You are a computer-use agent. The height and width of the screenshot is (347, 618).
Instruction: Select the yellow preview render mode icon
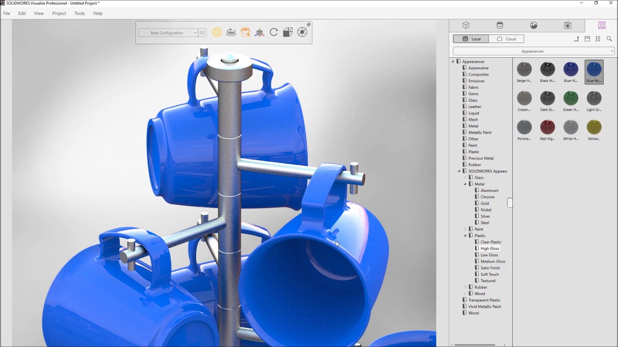[x=217, y=32]
